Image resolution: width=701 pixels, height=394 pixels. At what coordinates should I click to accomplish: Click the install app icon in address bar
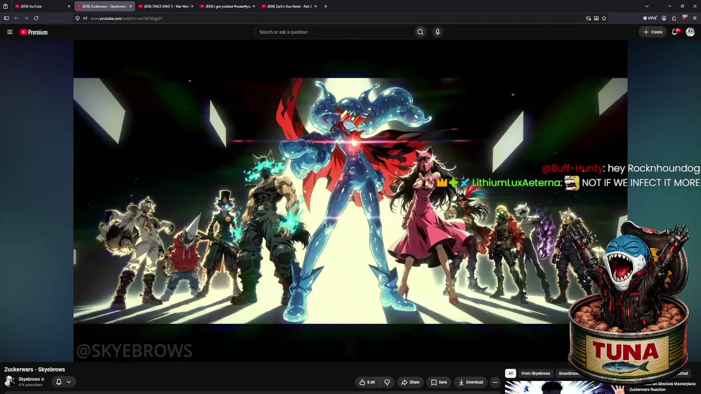[596, 18]
